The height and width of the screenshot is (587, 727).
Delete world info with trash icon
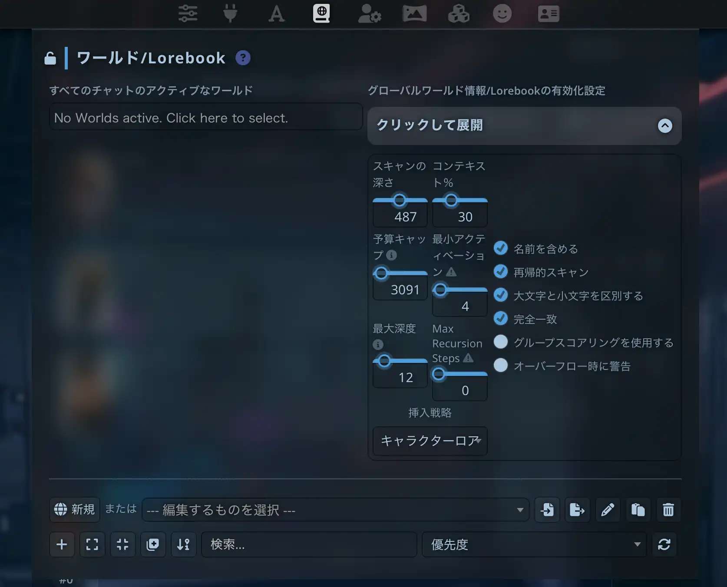668,509
